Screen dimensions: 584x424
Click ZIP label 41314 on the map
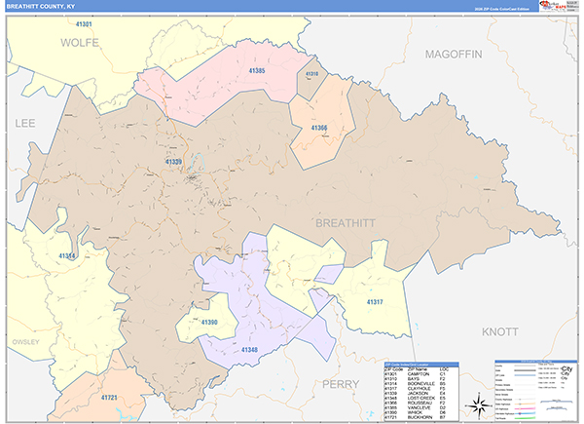coord(67,256)
